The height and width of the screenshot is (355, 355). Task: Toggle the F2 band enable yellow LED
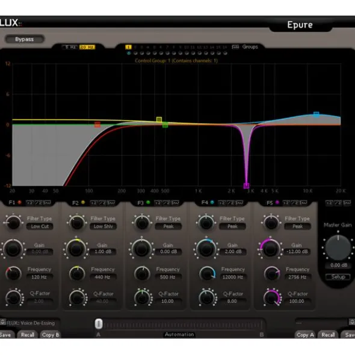(83, 202)
